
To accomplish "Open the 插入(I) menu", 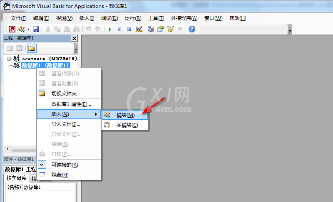I will [x=87, y=18].
